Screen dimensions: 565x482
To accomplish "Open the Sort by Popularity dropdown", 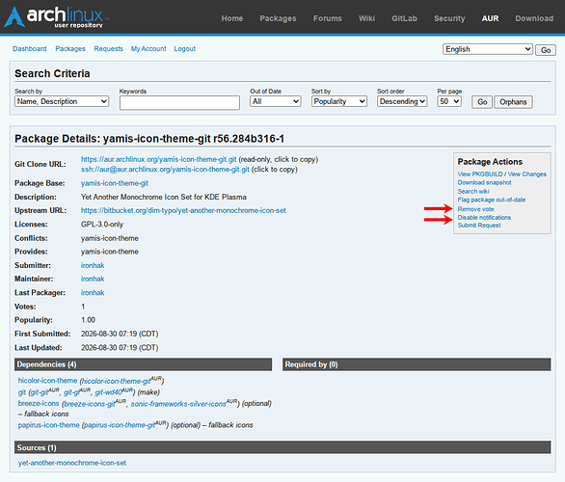I will 339,101.
